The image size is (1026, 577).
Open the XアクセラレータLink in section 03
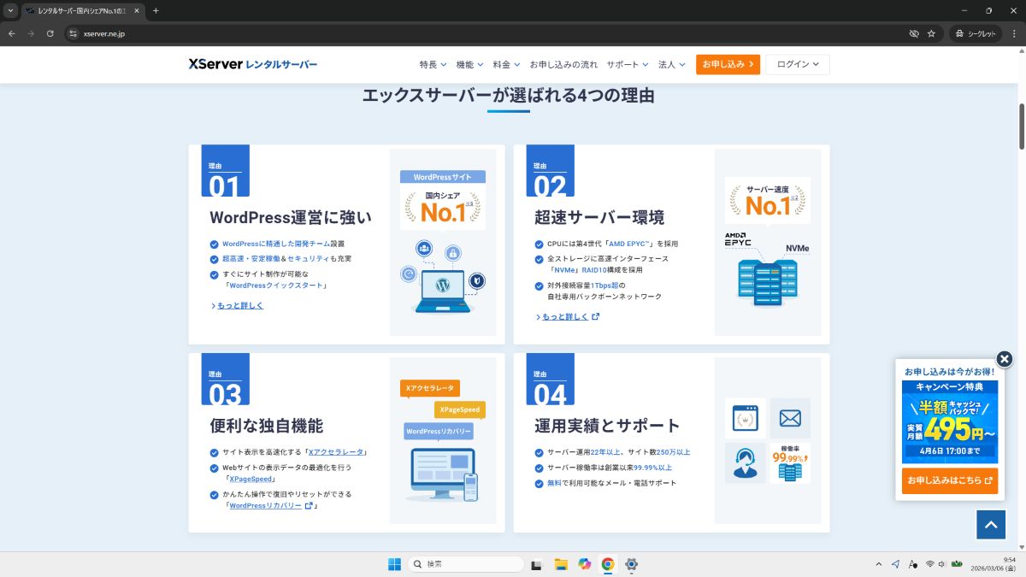point(336,452)
